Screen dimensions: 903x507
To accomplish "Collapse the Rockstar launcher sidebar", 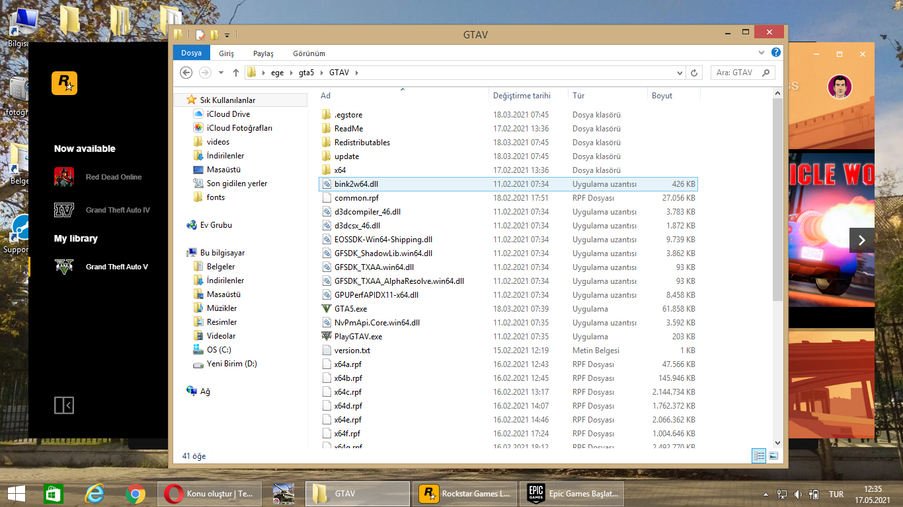I will tap(64, 405).
